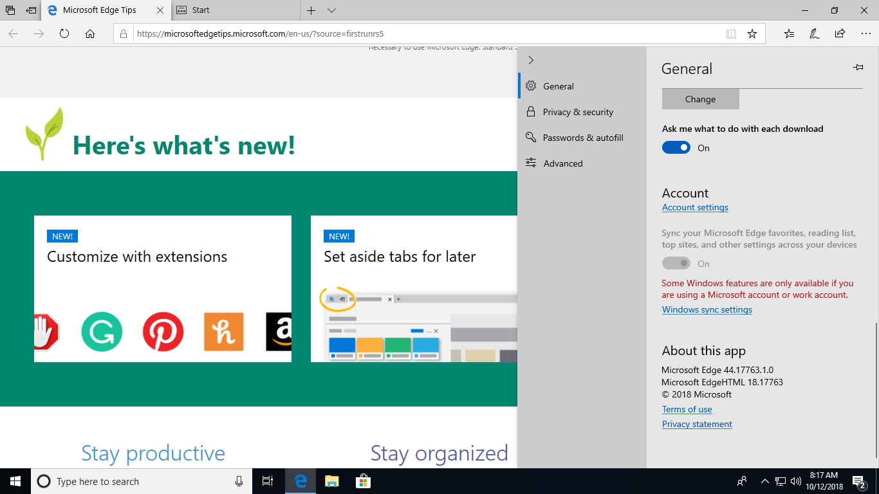
Task: Click the Grammarly extension icon
Action: [102, 332]
